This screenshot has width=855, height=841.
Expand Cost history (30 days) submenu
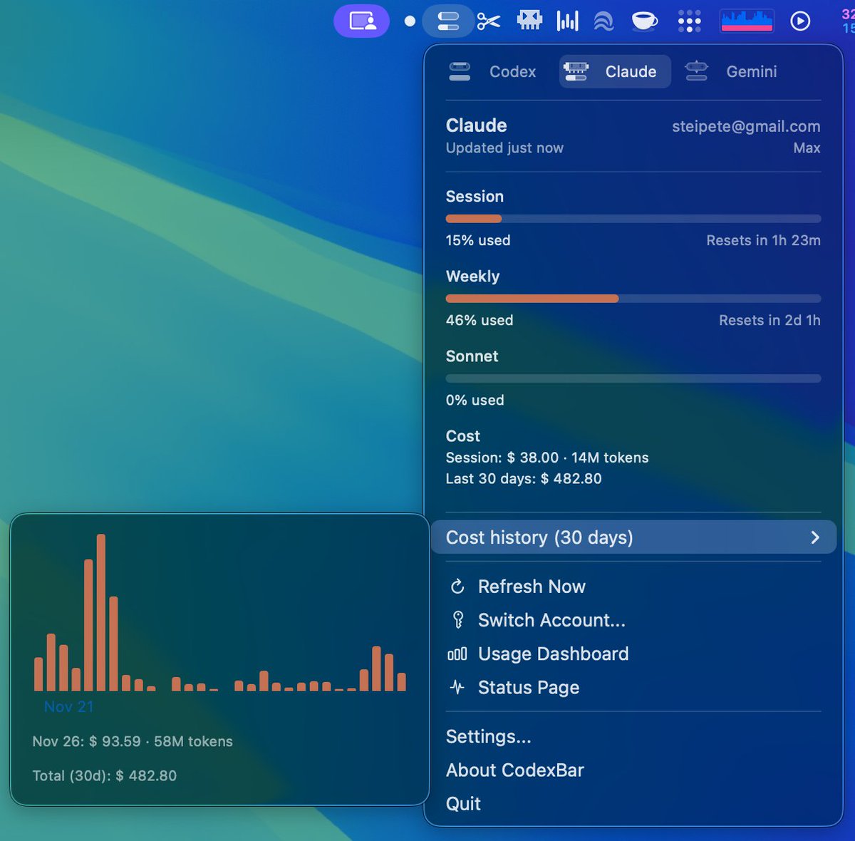coord(539,537)
